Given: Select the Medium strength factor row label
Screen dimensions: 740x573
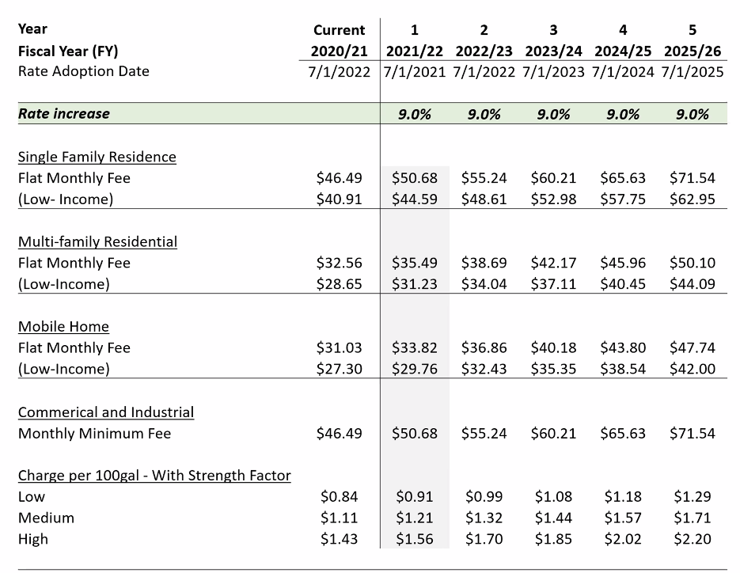Looking at the screenshot, I should pos(46,518).
